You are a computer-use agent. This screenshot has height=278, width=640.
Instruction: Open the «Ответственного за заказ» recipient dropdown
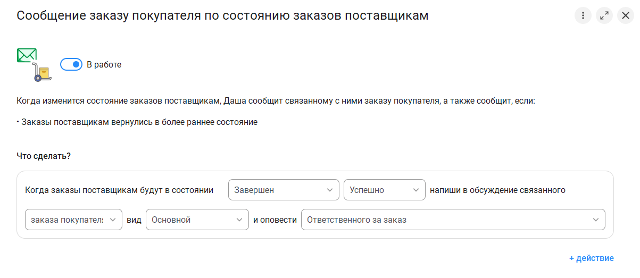click(453, 220)
